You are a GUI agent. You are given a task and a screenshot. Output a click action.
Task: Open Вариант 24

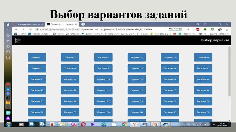(x=203, y=90)
